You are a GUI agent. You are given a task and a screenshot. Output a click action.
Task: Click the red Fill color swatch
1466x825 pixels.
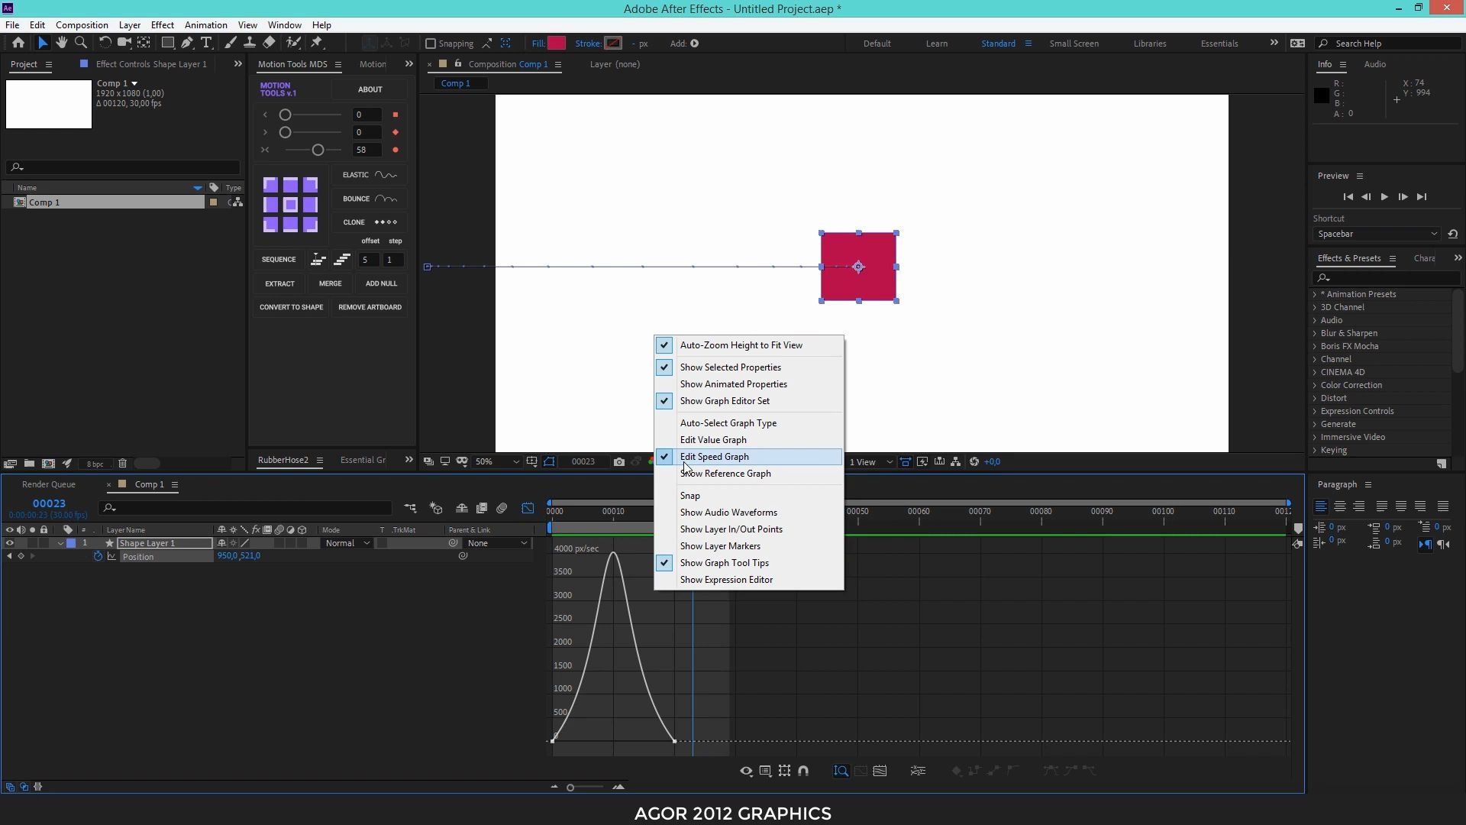[x=556, y=43]
